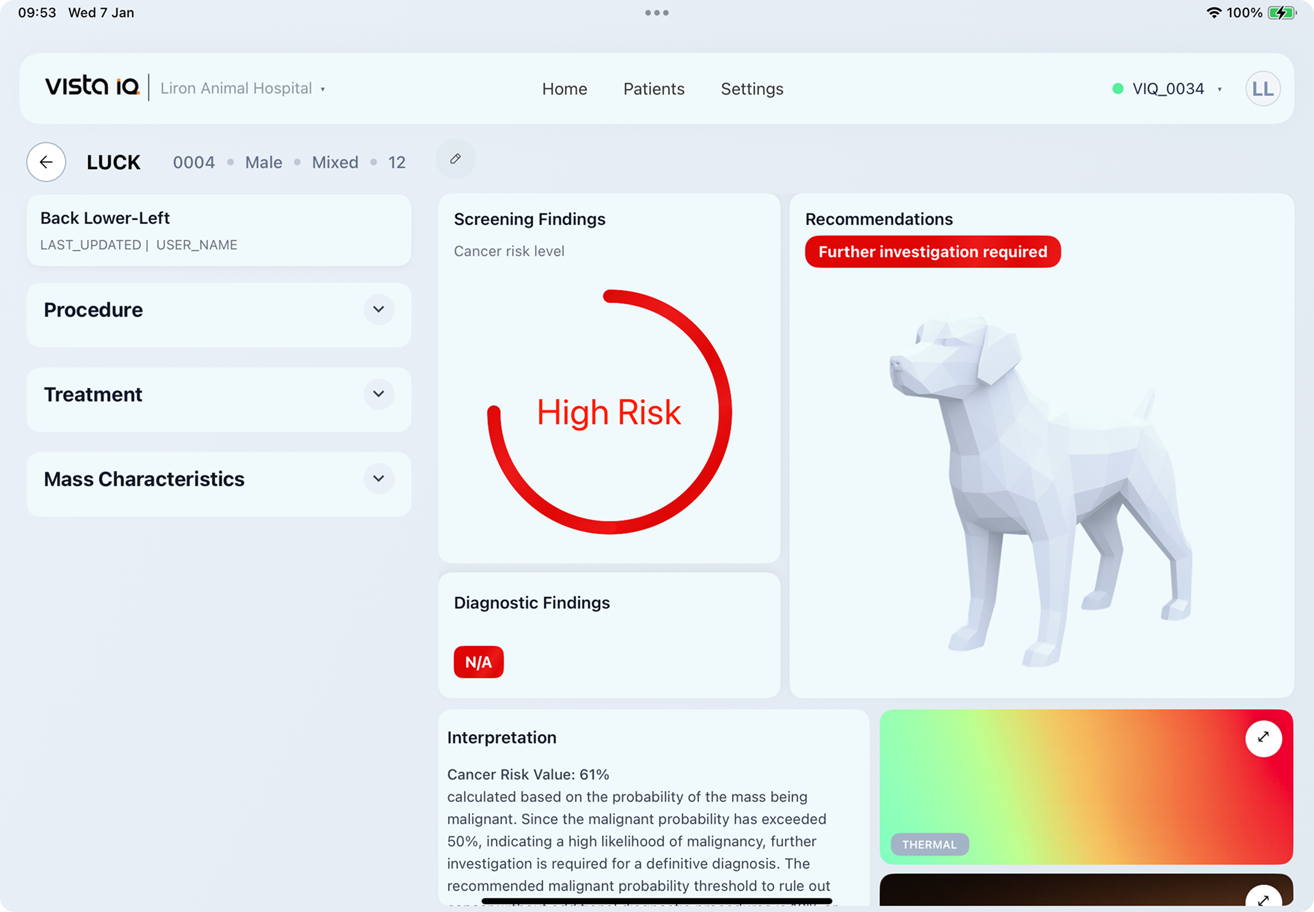Expand the Treatment section chevron
Image resolution: width=1314 pixels, height=912 pixels.
coord(379,394)
